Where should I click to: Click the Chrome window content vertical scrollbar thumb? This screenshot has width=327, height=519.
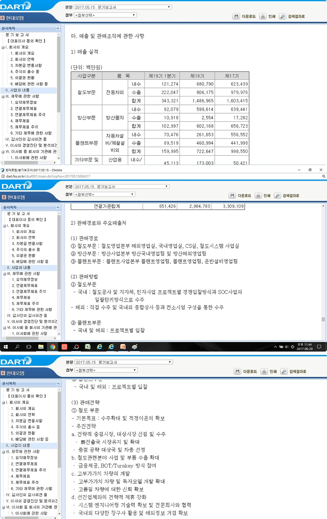click(x=323, y=319)
